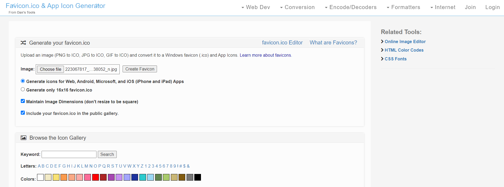Toggle Include favicon in public gallery checkbox
504x187 pixels.
[23, 113]
